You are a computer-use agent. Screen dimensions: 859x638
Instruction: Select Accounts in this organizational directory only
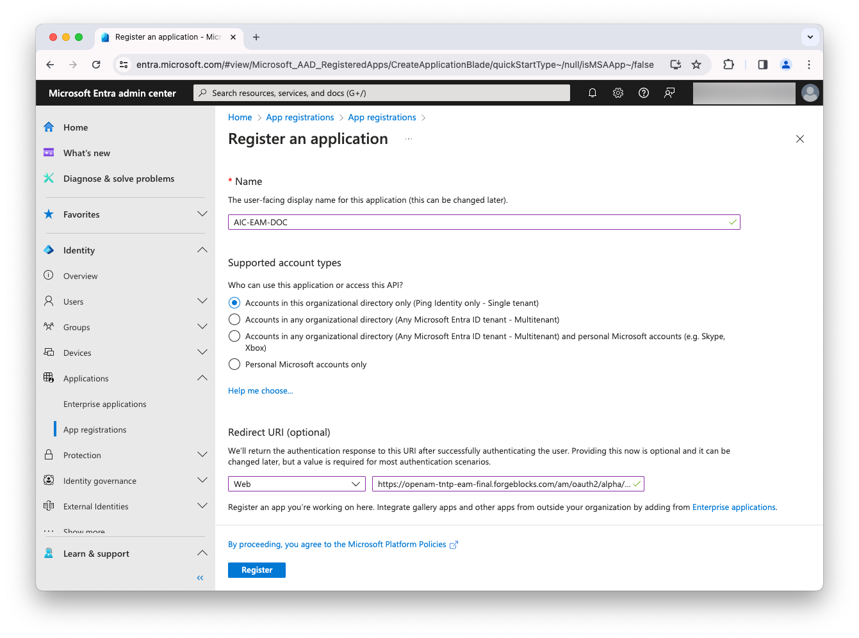click(x=234, y=302)
